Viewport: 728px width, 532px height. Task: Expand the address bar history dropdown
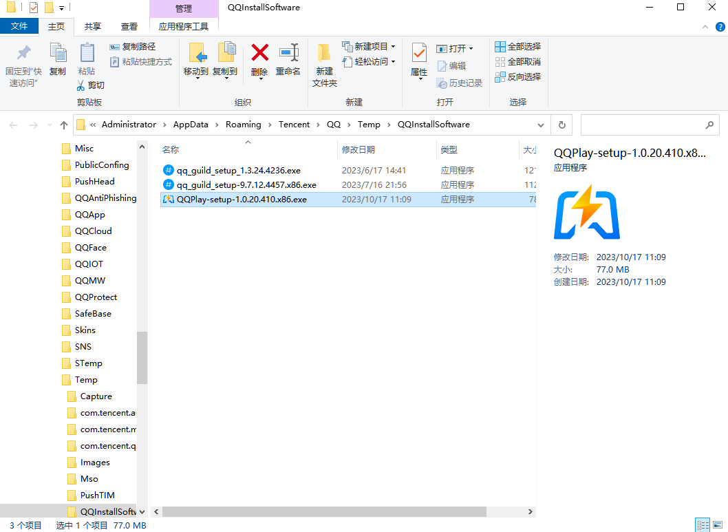coord(541,125)
